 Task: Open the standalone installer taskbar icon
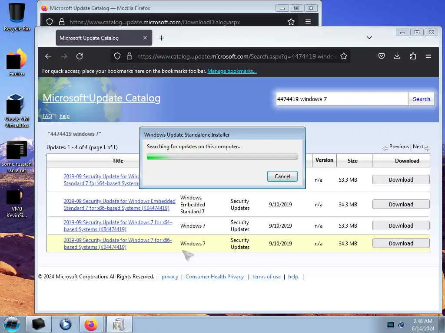click(119, 324)
